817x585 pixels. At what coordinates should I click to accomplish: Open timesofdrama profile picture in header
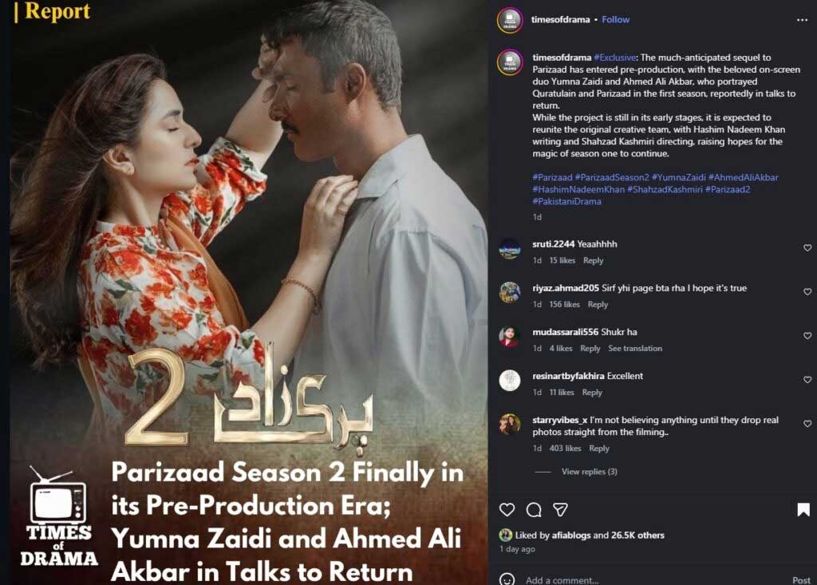[x=510, y=20]
